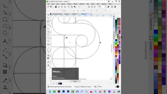Click the Undo arrow icon

[79, 7]
